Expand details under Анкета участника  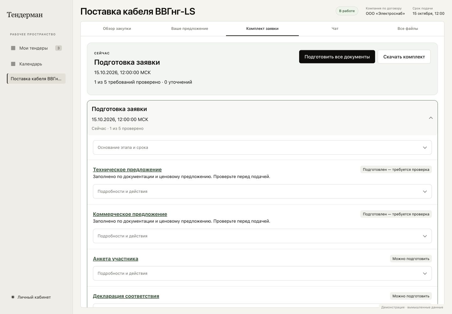(262, 273)
